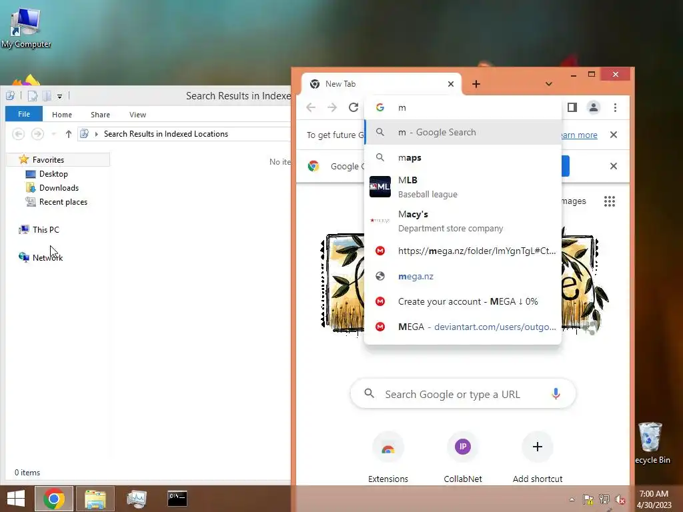Click the Chrome address bar containing m

pos(463,107)
